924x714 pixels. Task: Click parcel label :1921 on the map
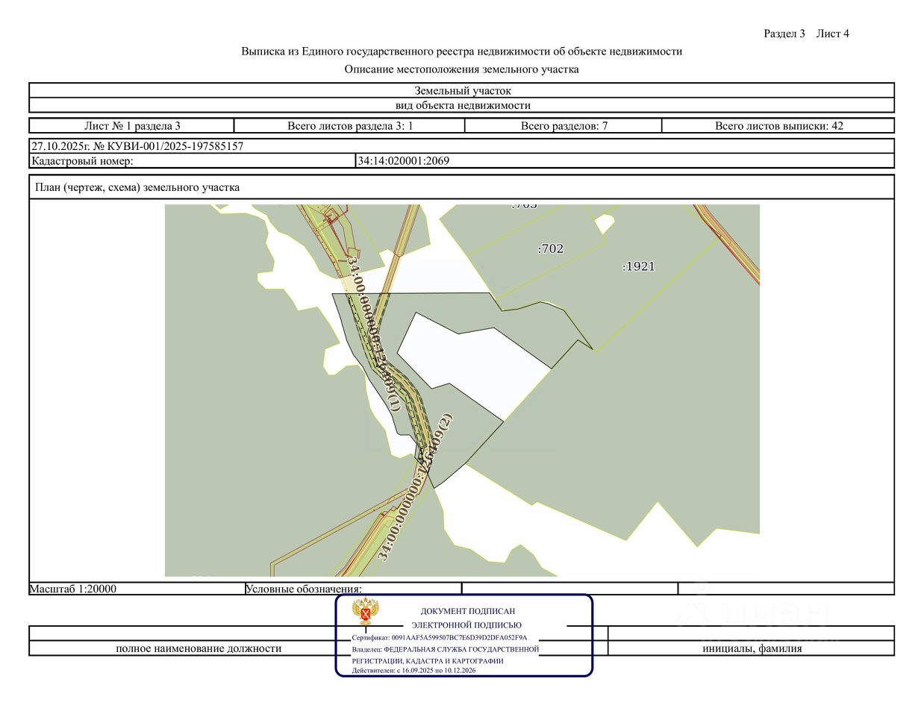tap(638, 266)
